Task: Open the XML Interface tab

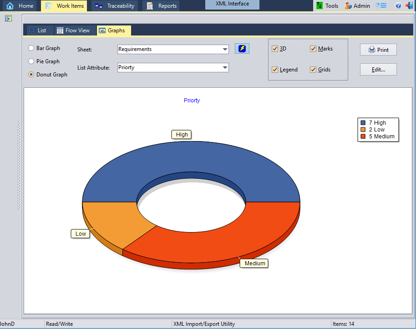Action: 232,4
